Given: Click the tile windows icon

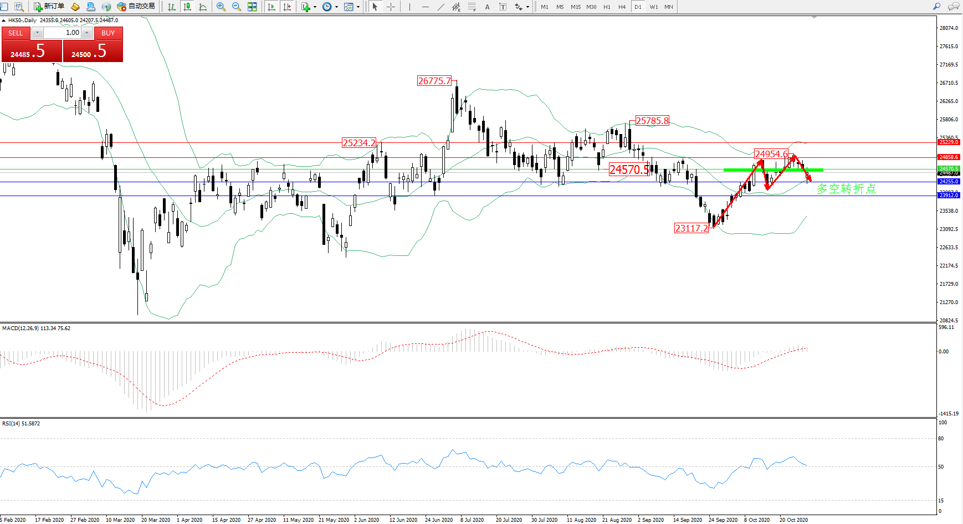Looking at the screenshot, I should pyautogui.click(x=252, y=7).
